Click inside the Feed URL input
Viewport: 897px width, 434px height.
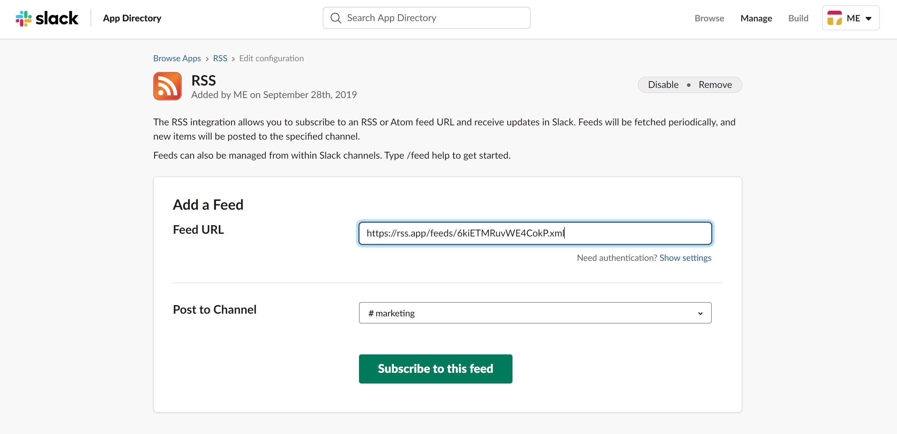pos(535,233)
